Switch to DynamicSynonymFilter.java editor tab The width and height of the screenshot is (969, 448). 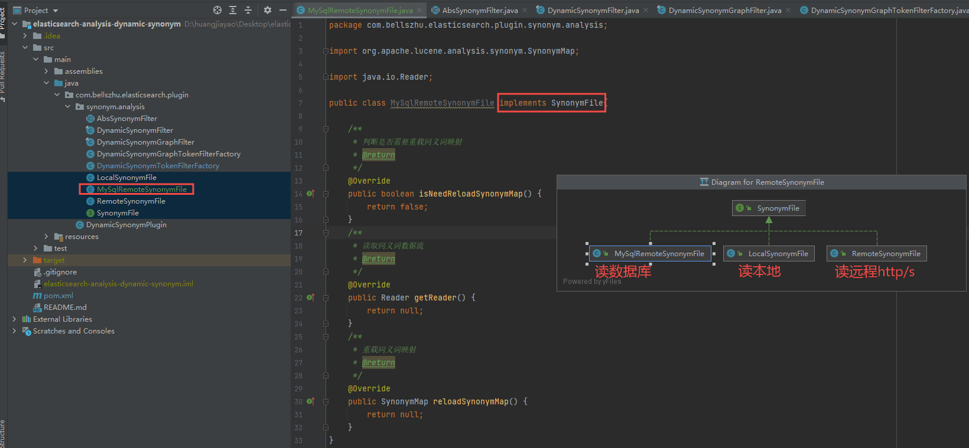click(x=593, y=10)
